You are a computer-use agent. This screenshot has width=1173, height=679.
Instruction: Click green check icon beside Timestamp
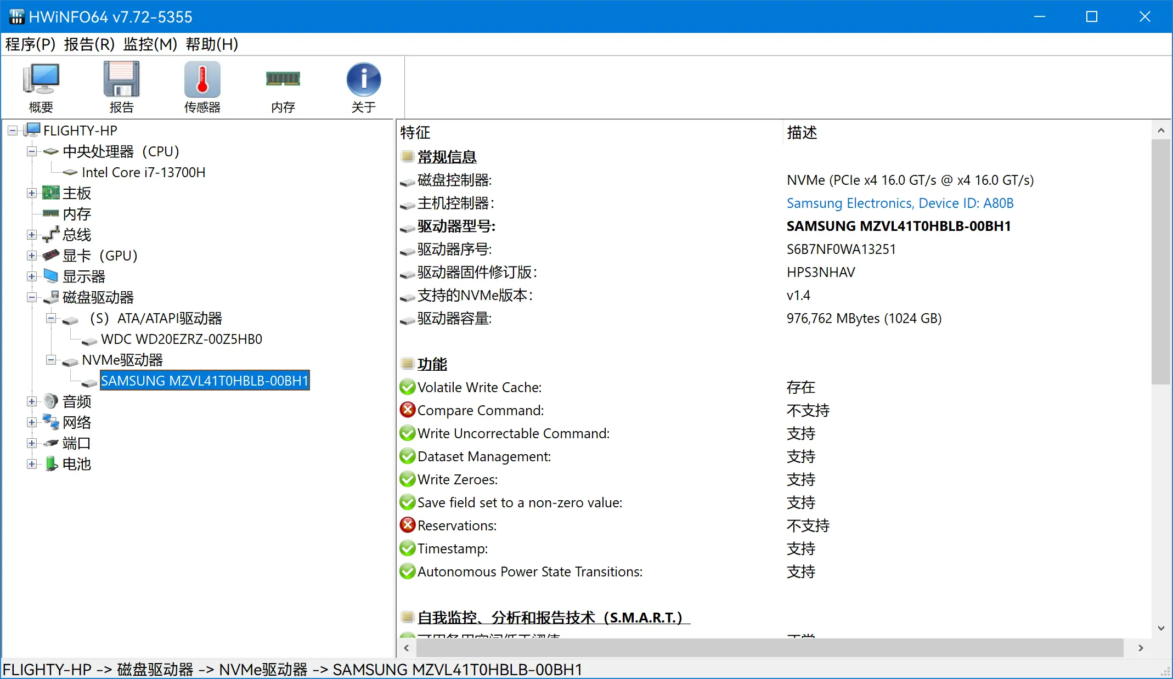pyautogui.click(x=408, y=548)
